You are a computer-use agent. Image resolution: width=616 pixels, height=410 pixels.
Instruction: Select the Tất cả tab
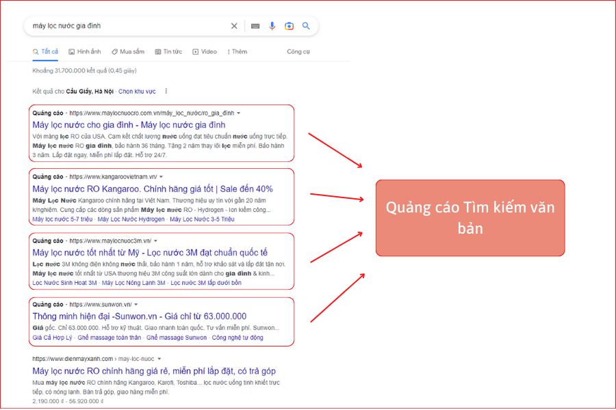pos(46,51)
